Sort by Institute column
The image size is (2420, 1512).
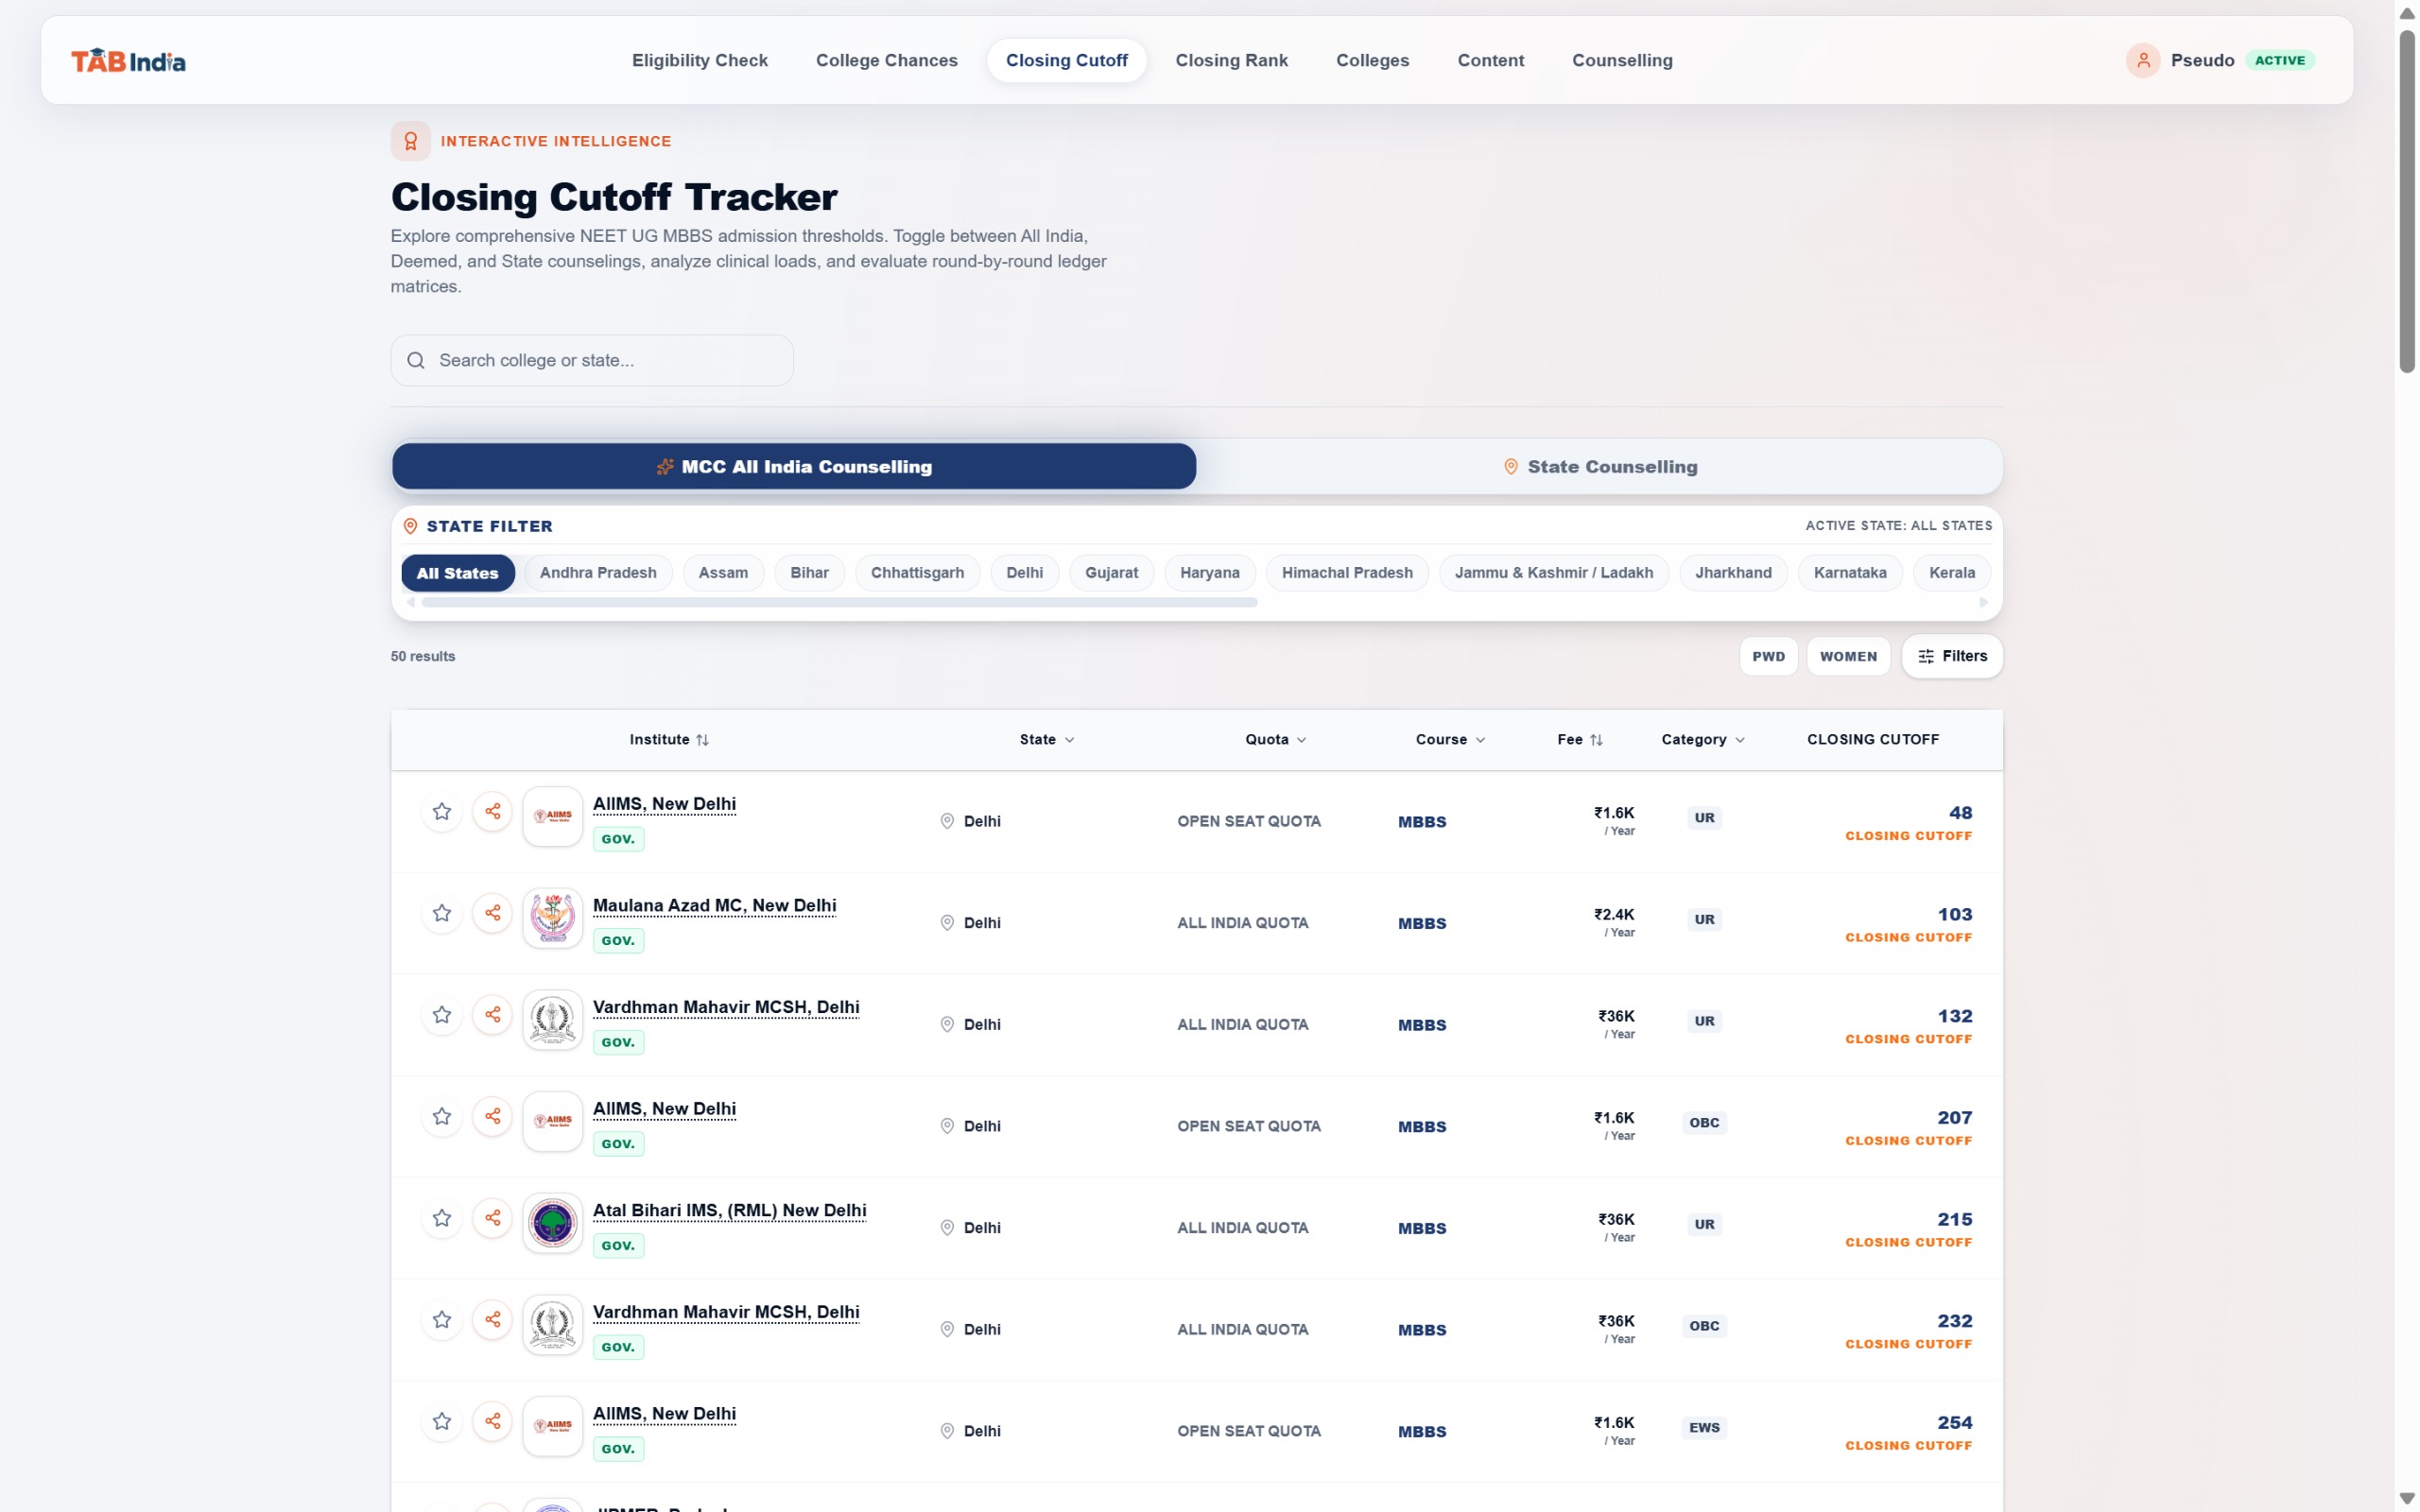[669, 739]
